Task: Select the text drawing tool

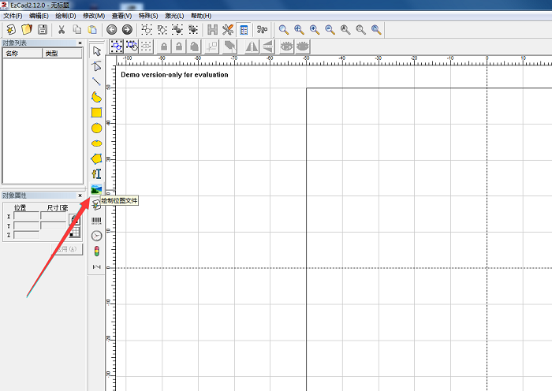Action: click(96, 174)
